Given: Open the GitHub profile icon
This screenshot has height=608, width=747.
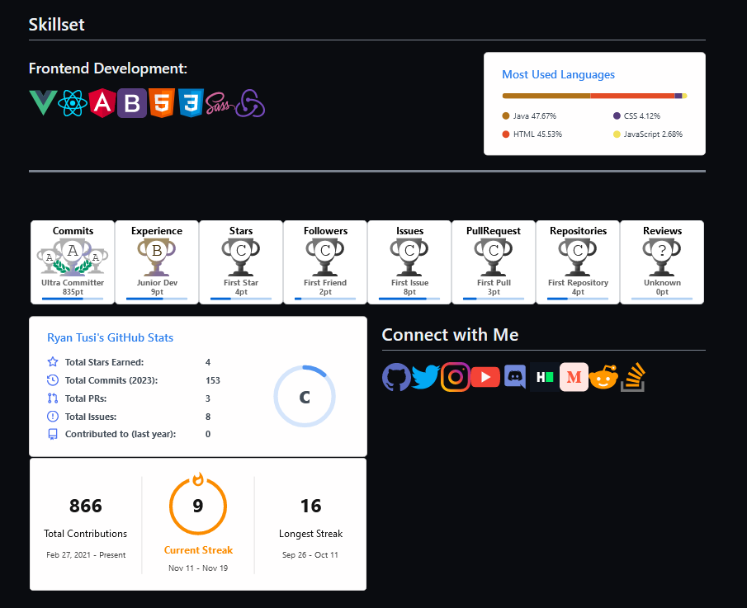Looking at the screenshot, I should pos(396,377).
